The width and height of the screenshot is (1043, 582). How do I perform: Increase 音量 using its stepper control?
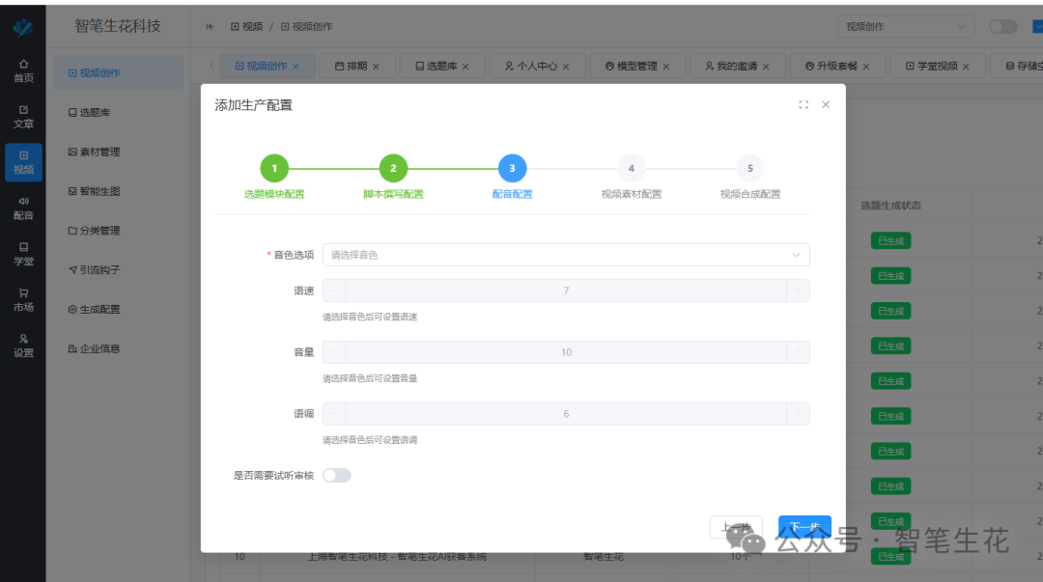[799, 351]
